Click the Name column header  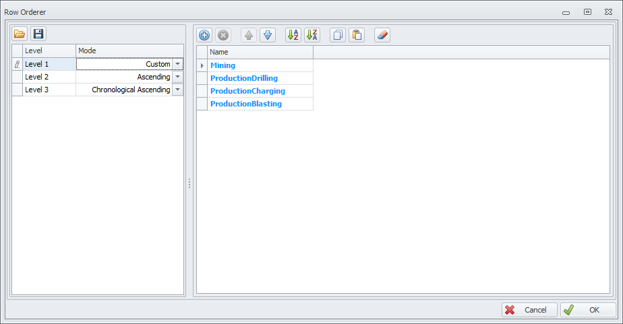pos(260,52)
